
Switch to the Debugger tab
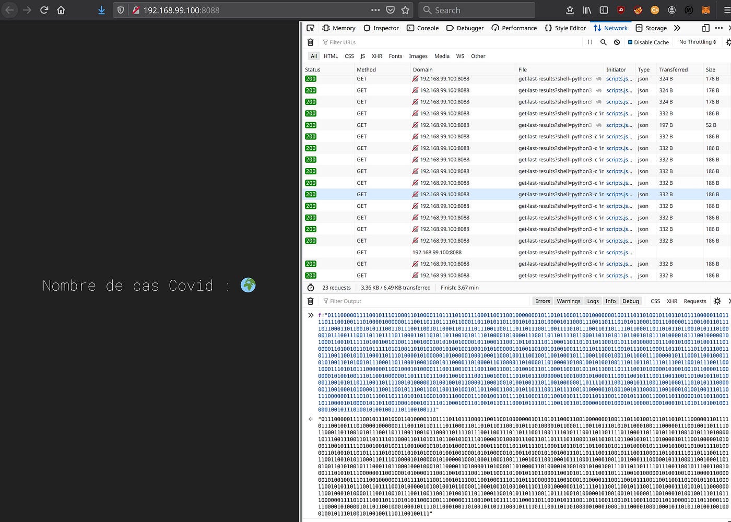(x=465, y=28)
